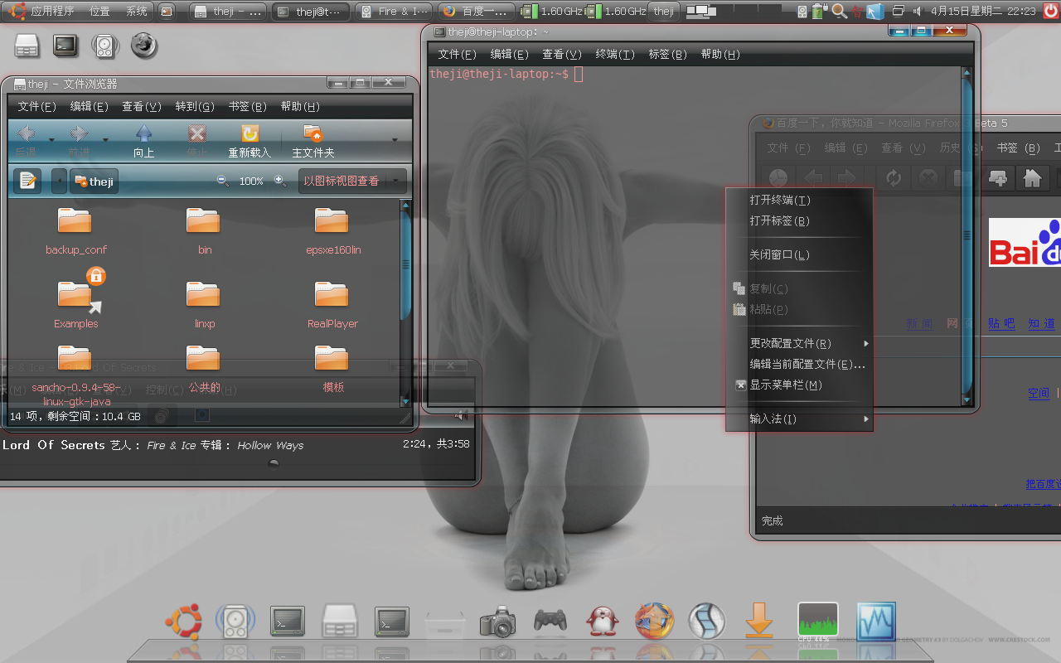Open the volume control in the top panel
Screen dimensions: 1061x663
pos(918,11)
